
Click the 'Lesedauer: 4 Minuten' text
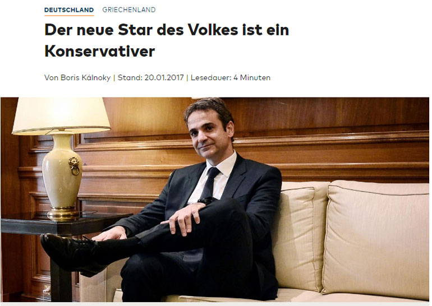pos(231,77)
